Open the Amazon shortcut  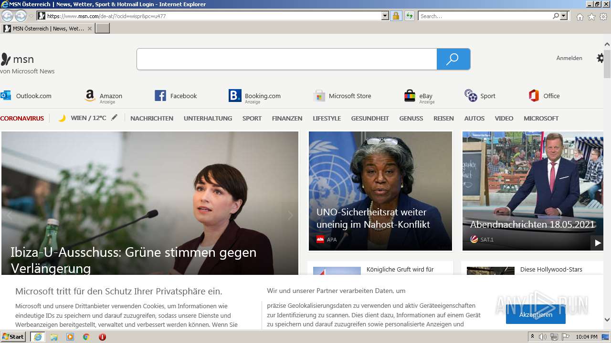tap(104, 96)
